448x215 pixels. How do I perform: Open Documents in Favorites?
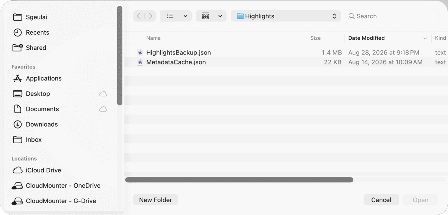pyautogui.click(x=36, y=109)
